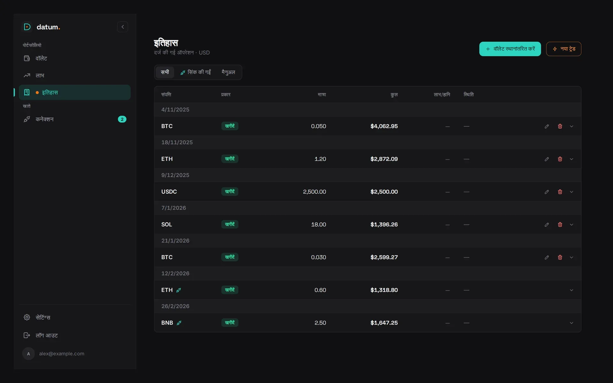This screenshot has height=383, width=613.
Task: Select the सभी filter tab
Action: click(x=165, y=72)
